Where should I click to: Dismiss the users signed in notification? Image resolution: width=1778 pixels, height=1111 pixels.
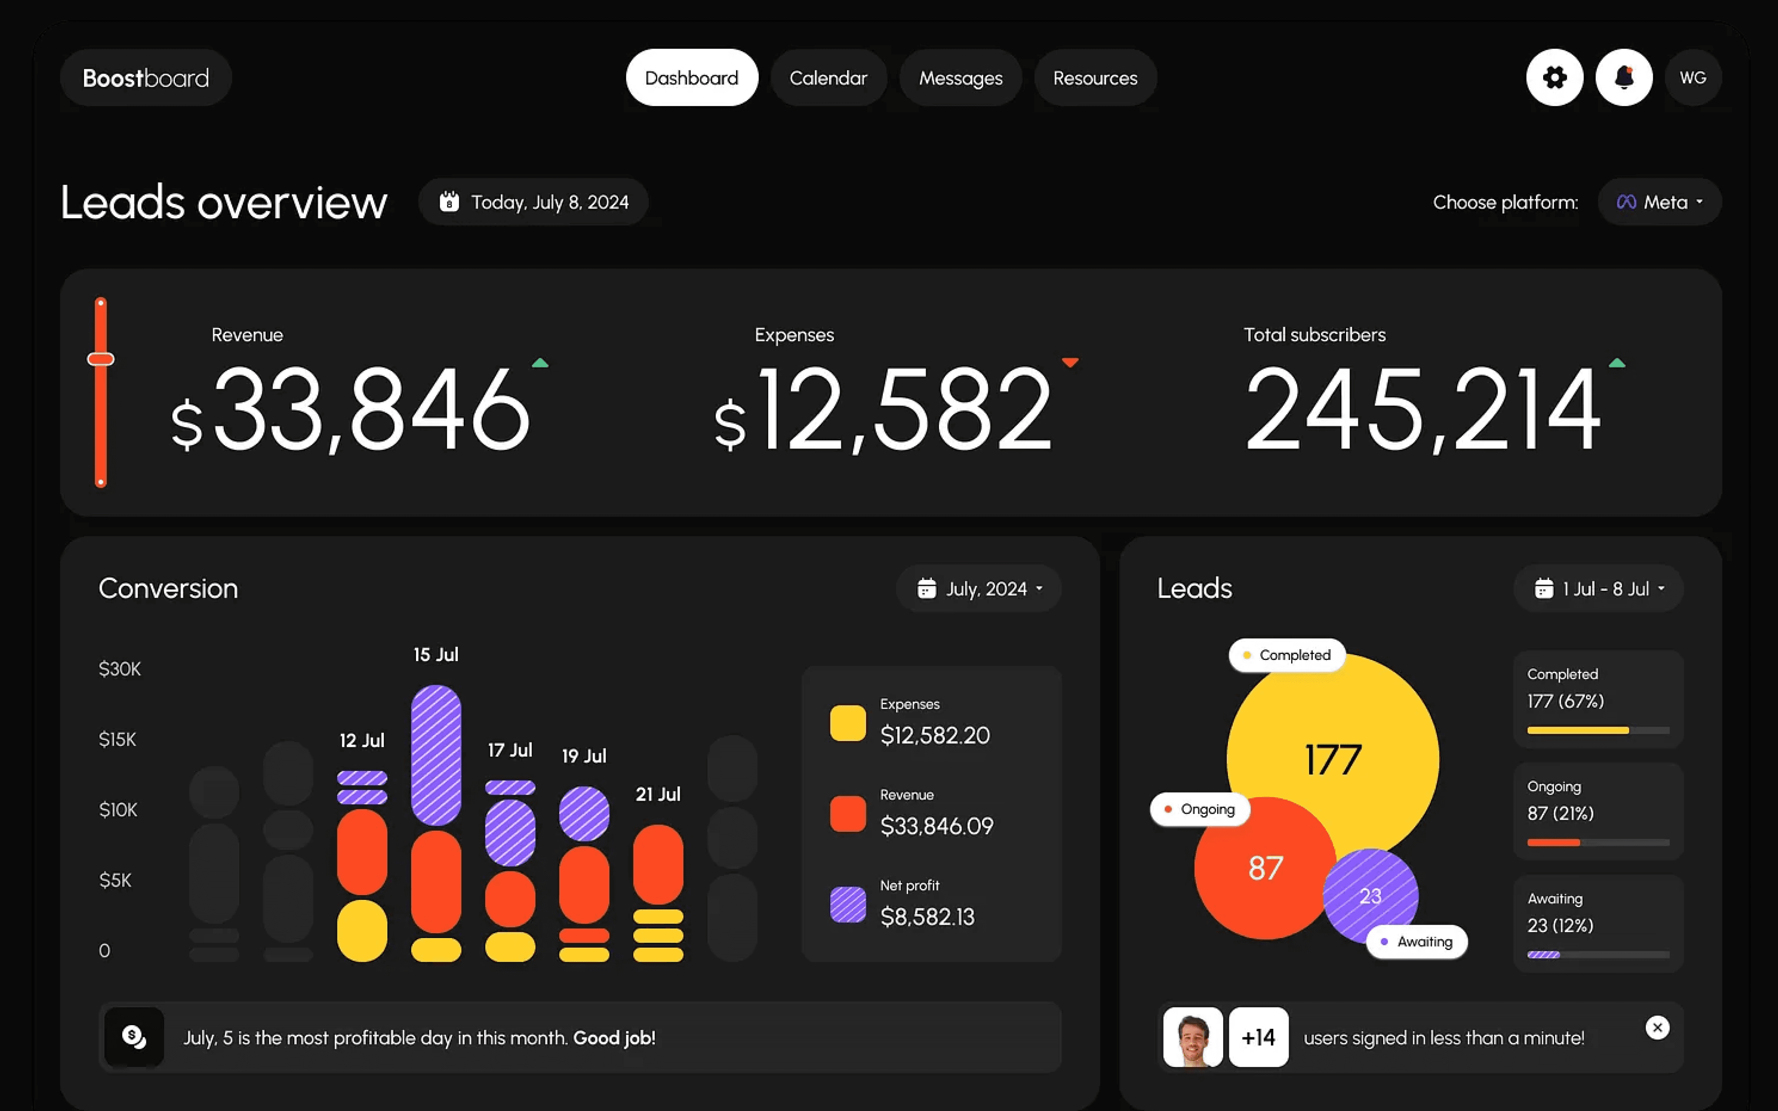[1657, 1027]
